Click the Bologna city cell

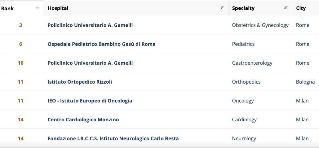(305, 82)
